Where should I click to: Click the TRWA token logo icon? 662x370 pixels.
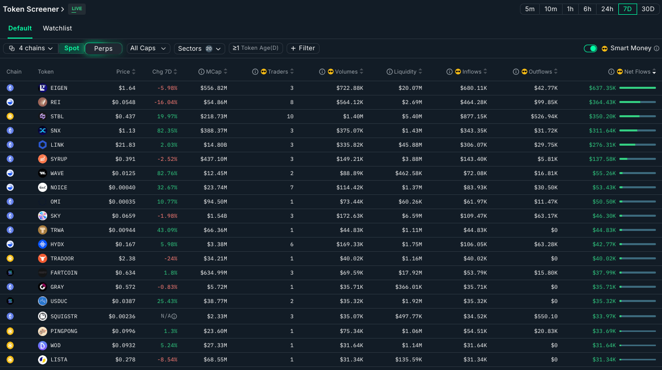[x=43, y=230]
